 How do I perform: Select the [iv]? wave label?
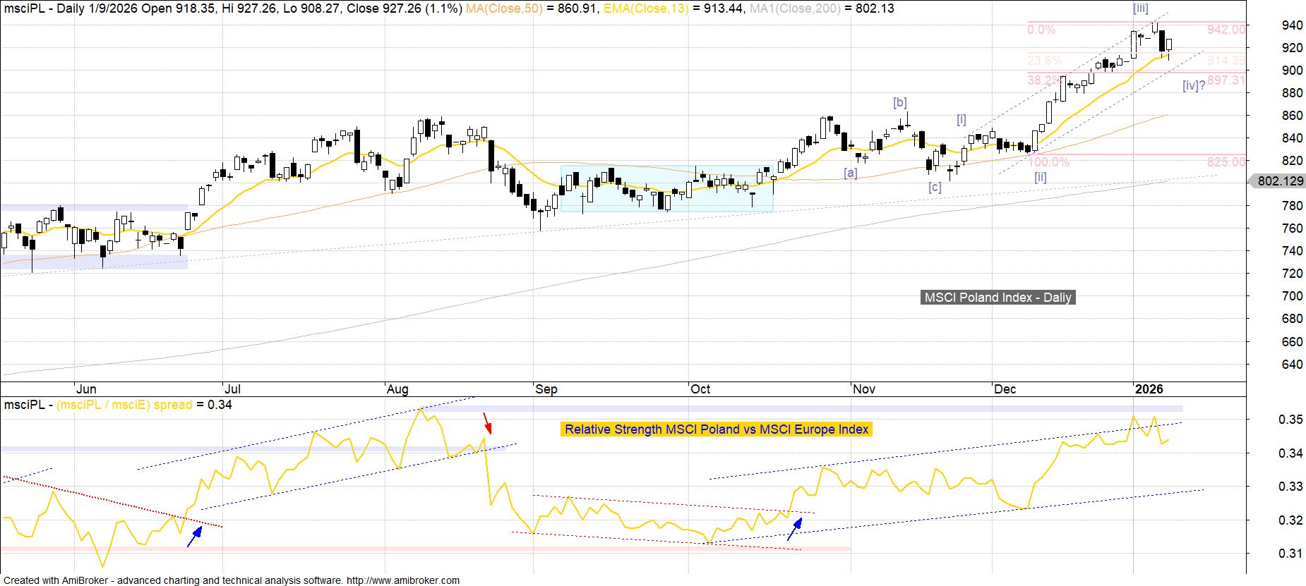click(1194, 86)
